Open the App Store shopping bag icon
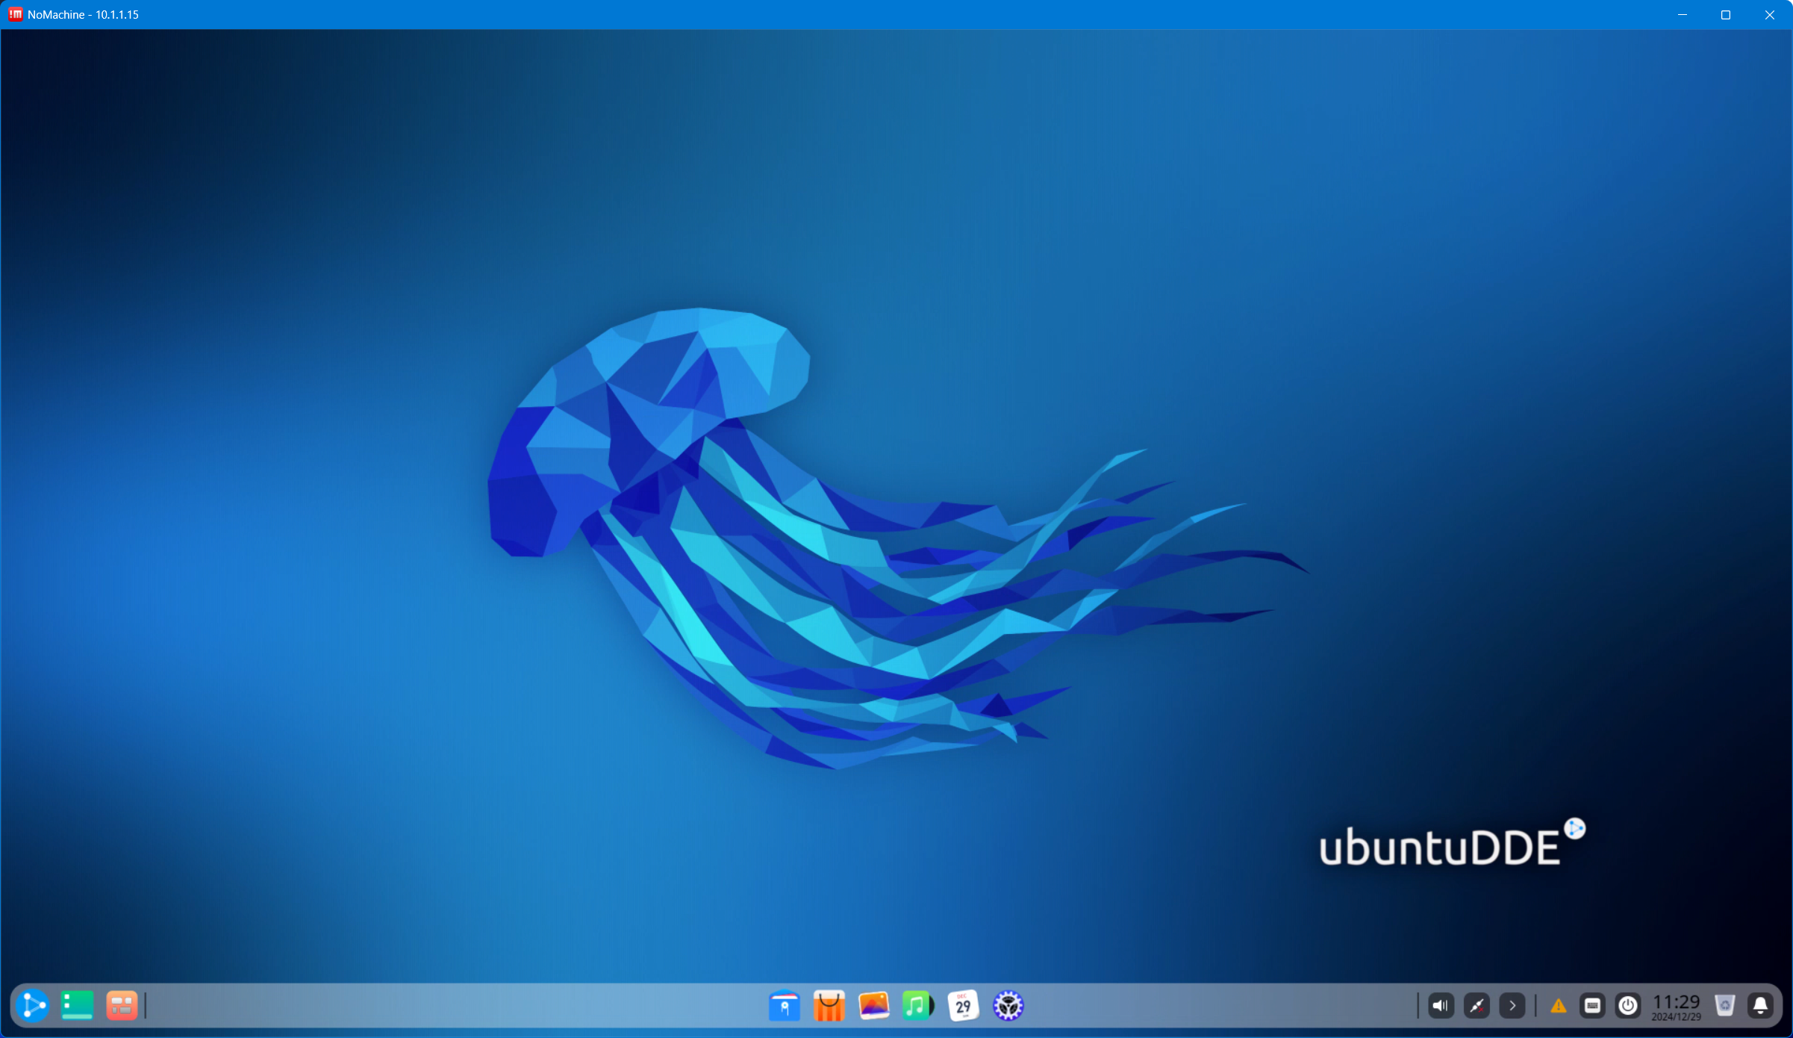The image size is (1793, 1038). 829,1006
